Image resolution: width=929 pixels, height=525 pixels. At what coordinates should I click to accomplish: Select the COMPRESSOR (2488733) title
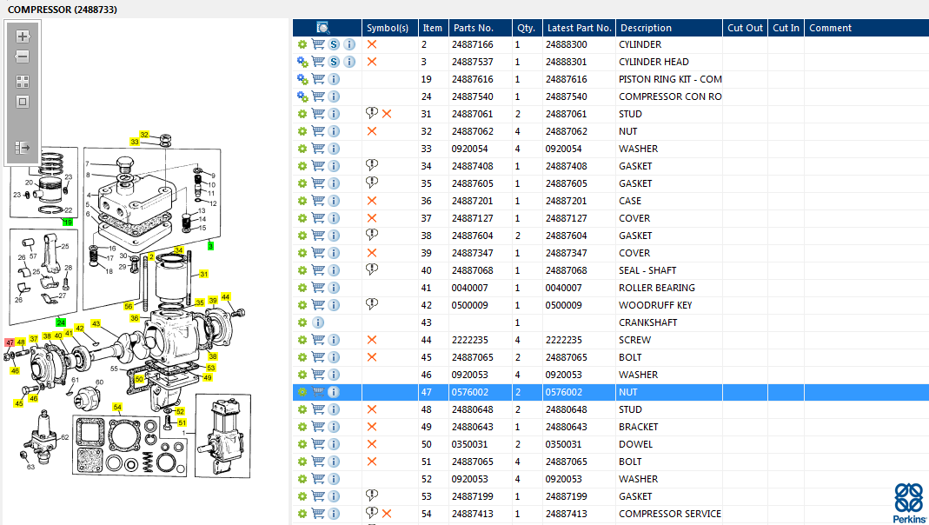pos(63,10)
